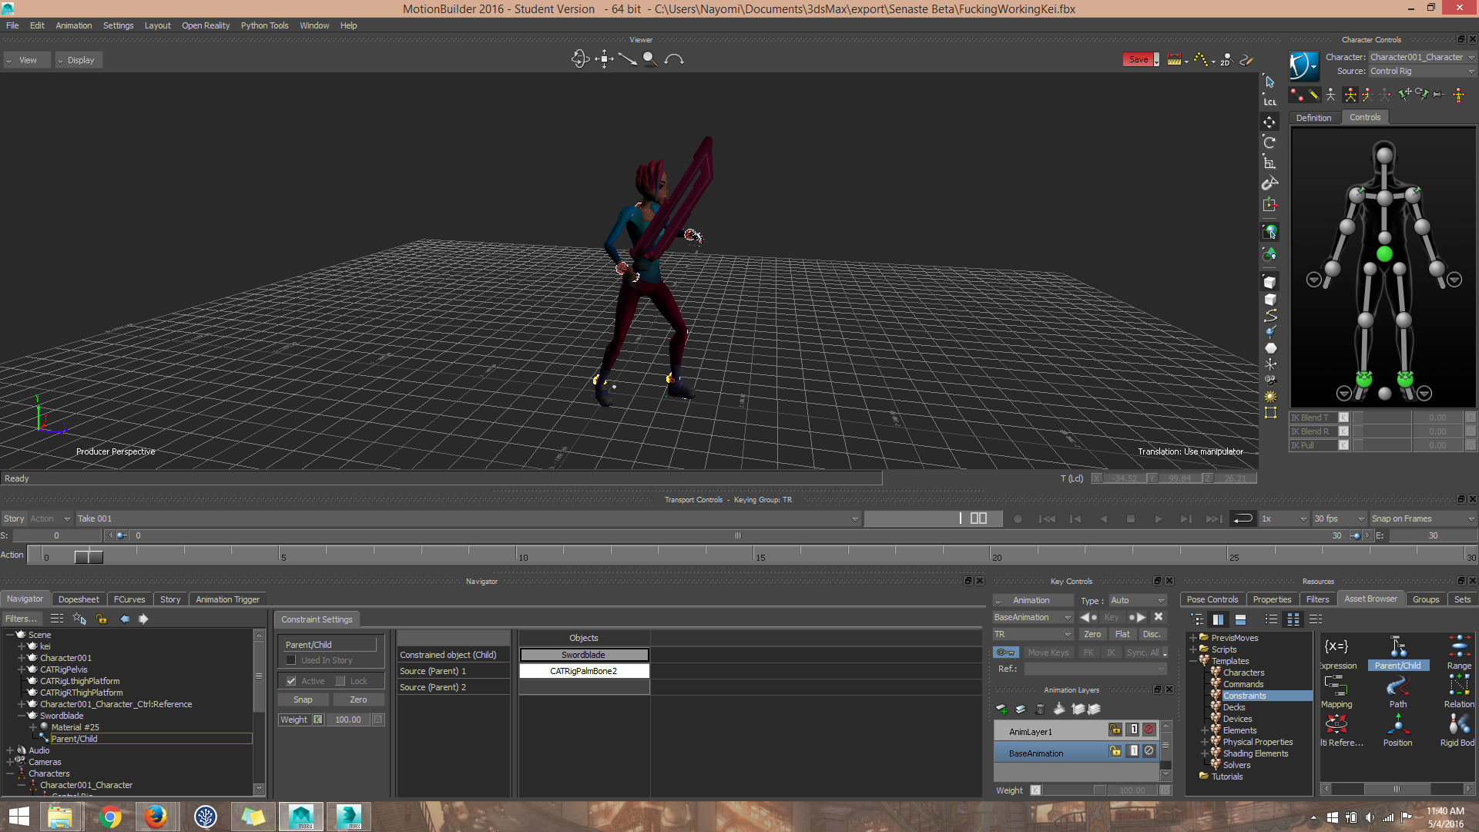
Task: Click the zoom magnifier icon above viewport
Action: click(x=650, y=59)
